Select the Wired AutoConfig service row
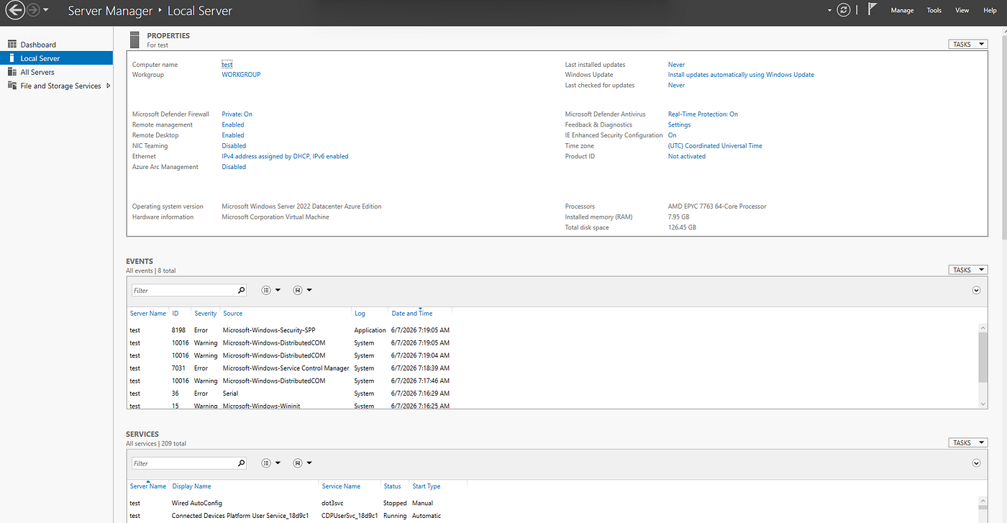 [x=552, y=504]
